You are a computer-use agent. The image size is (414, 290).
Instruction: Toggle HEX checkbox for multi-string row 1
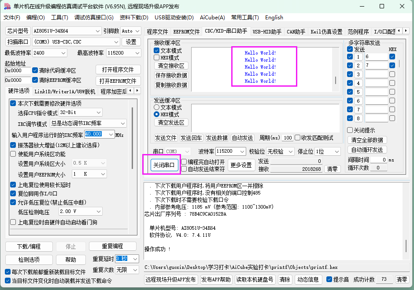(392, 56)
